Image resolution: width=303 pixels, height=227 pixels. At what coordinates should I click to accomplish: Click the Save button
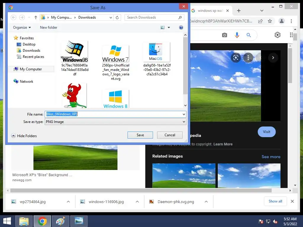coord(140,135)
